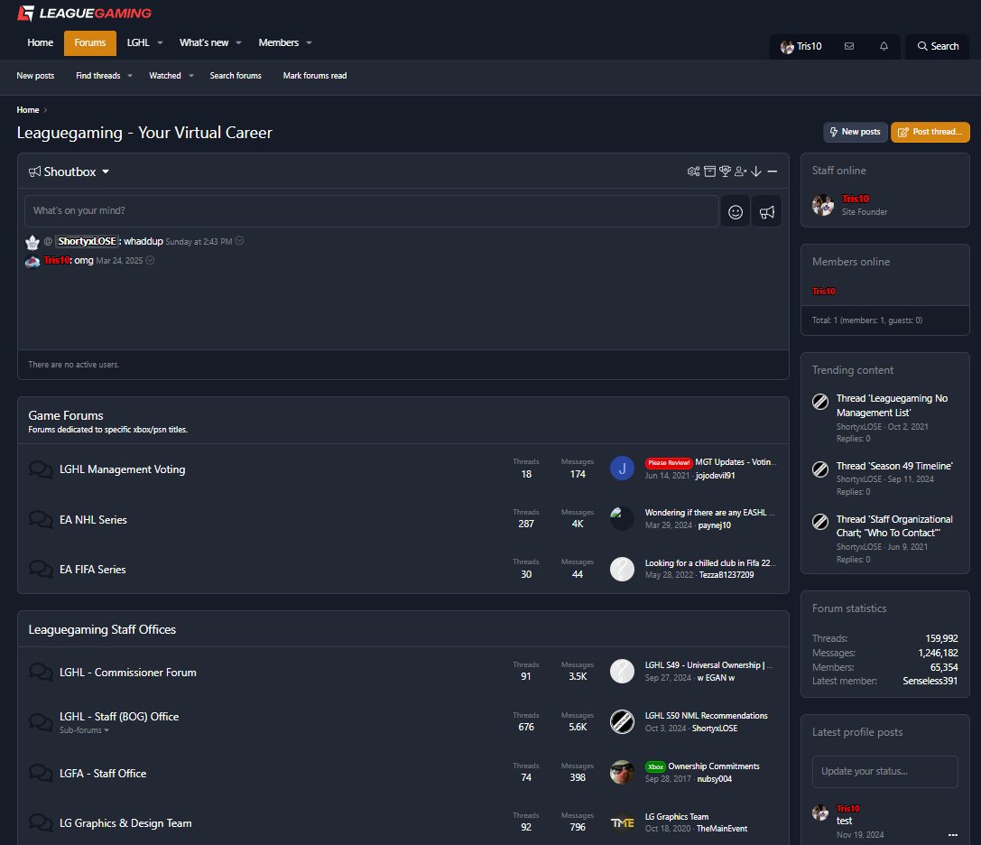Screen dimensions: 981x845
Task: Open the Shoutbox archive icon
Action: pyautogui.click(x=709, y=172)
